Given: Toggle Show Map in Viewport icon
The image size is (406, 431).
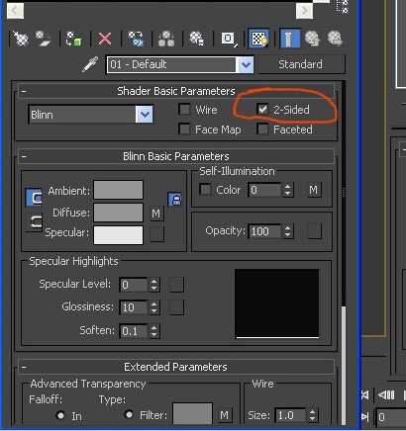Looking at the screenshot, I should [258, 39].
